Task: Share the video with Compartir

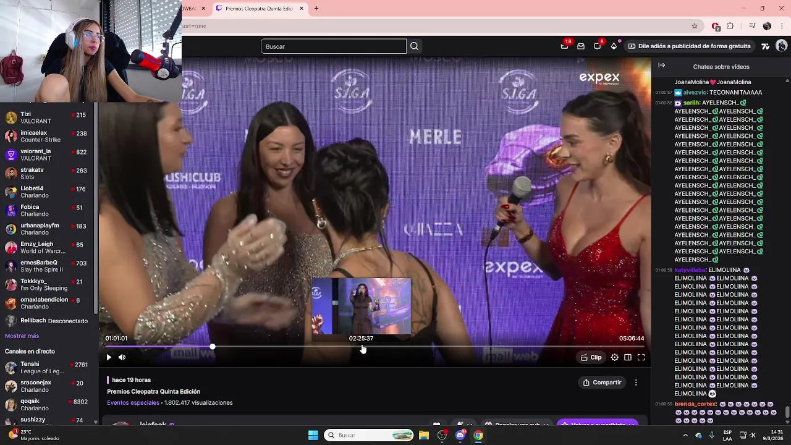Action: (x=602, y=383)
